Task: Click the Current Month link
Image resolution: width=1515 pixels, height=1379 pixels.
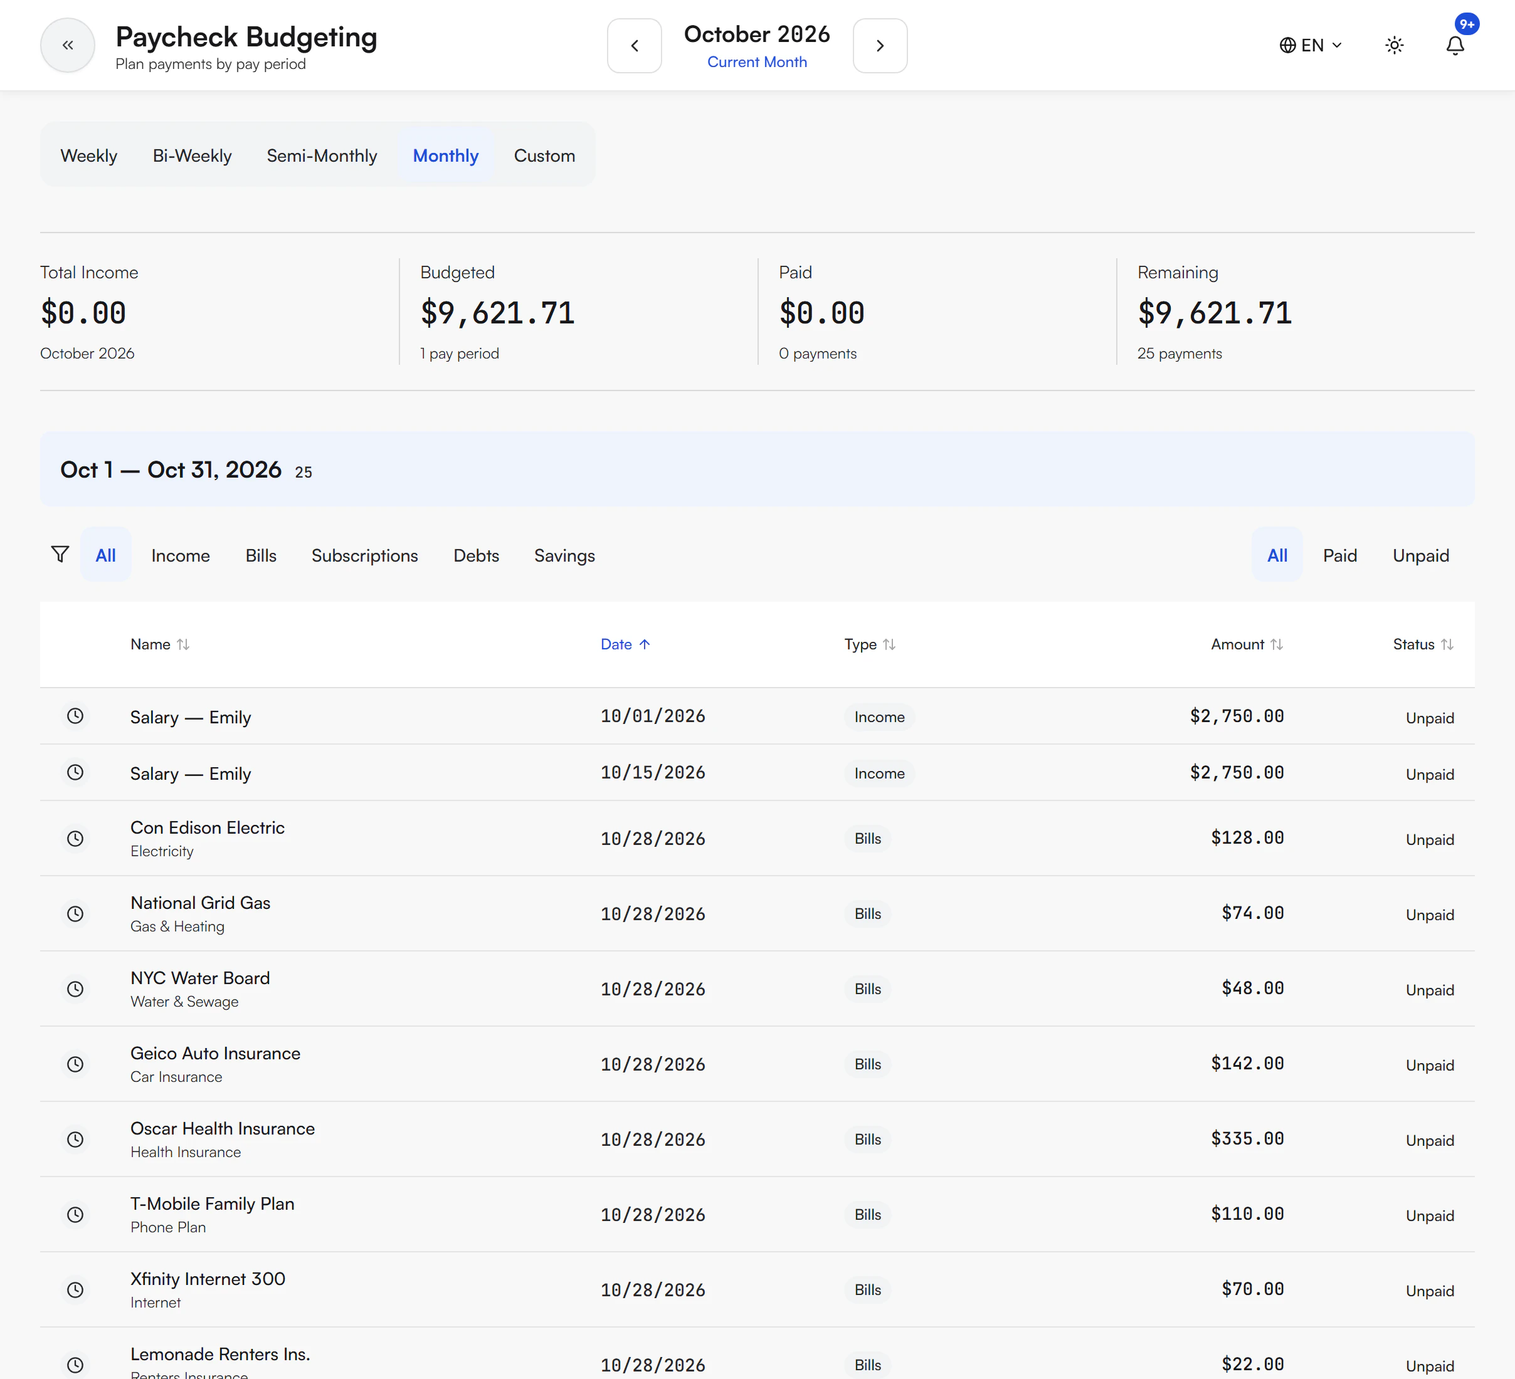Action: [757, 62]
